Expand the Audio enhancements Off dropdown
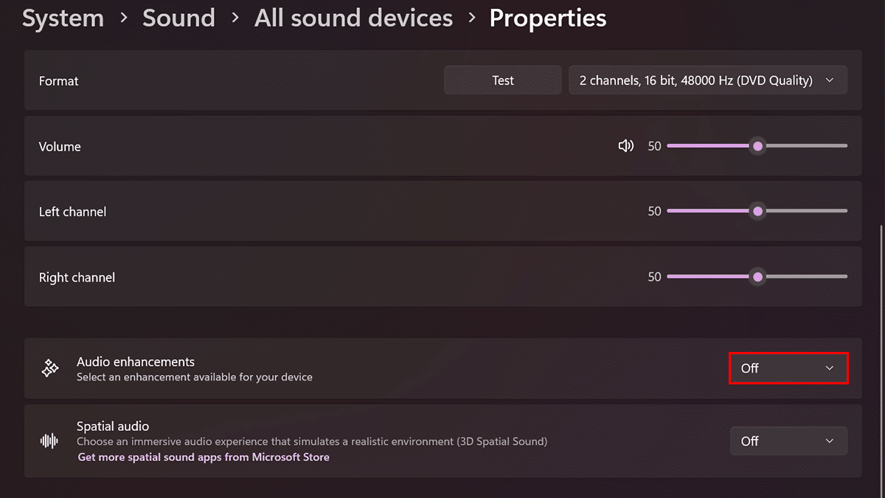The height and width of the screenshot is (498, 885). [788, 368]
